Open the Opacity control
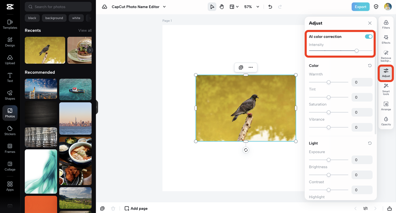396x213 pixels. click(386, 121)
